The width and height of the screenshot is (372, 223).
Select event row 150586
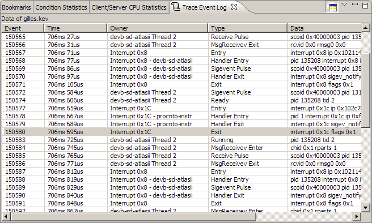[x=181, y=164]
